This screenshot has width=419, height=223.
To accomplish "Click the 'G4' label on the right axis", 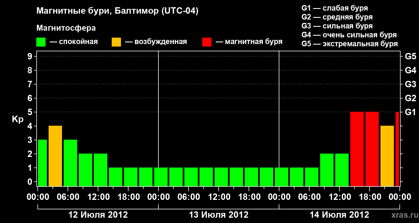I will pos(411,70).
